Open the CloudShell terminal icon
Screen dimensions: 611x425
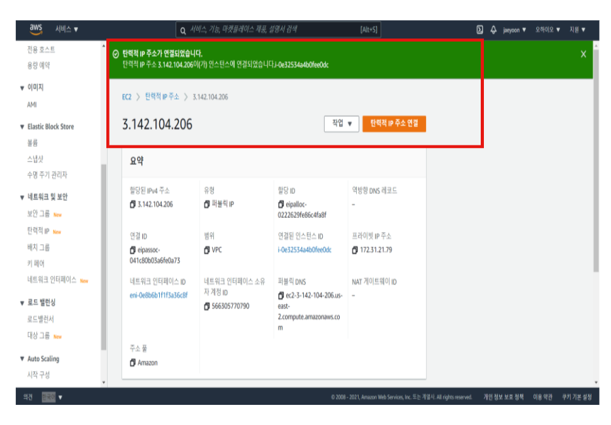coord(479,30)
